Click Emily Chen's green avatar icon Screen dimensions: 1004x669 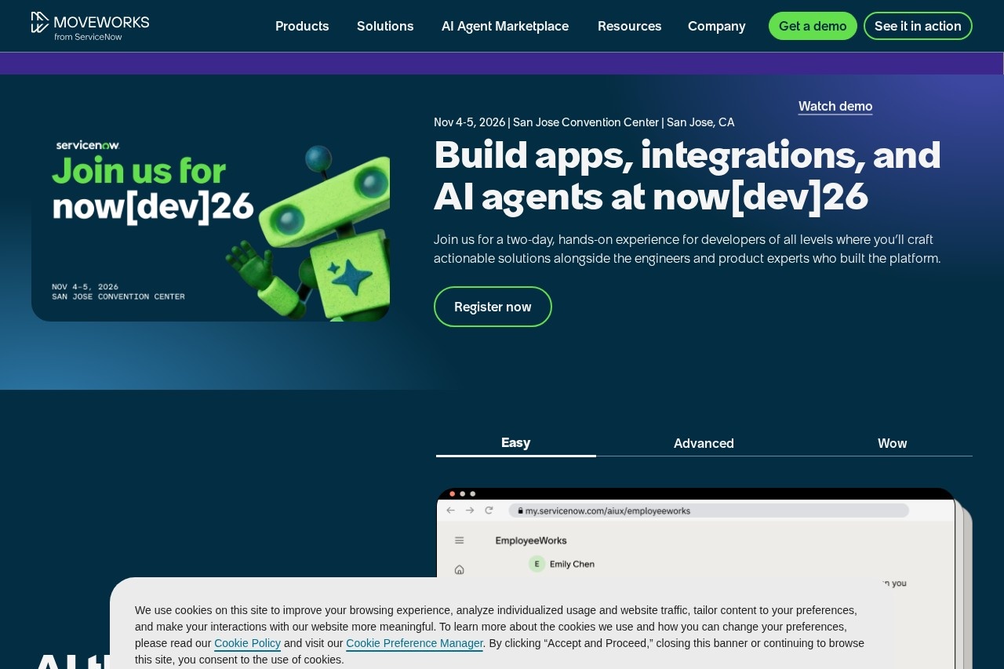(x=537, y=564)
